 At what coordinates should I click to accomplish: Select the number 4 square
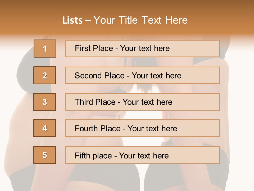tap(45, 128)
